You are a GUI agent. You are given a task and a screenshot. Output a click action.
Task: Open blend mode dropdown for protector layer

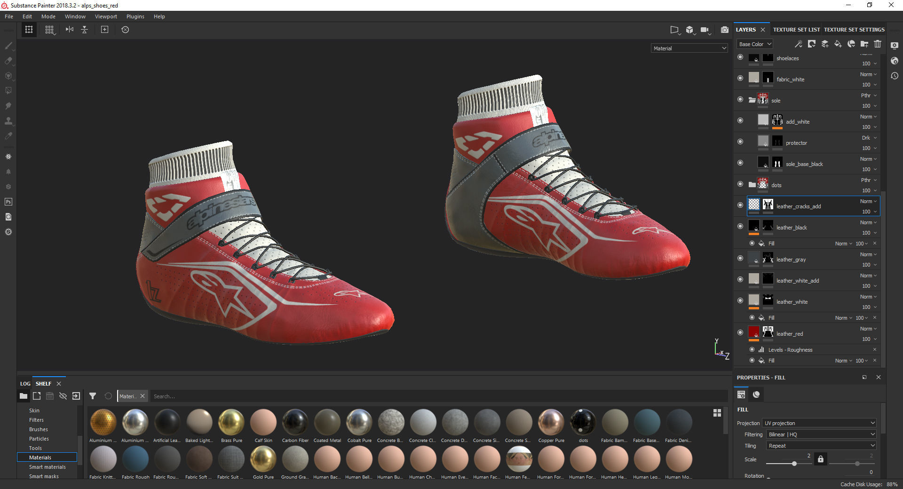click(x=869, y=138)
